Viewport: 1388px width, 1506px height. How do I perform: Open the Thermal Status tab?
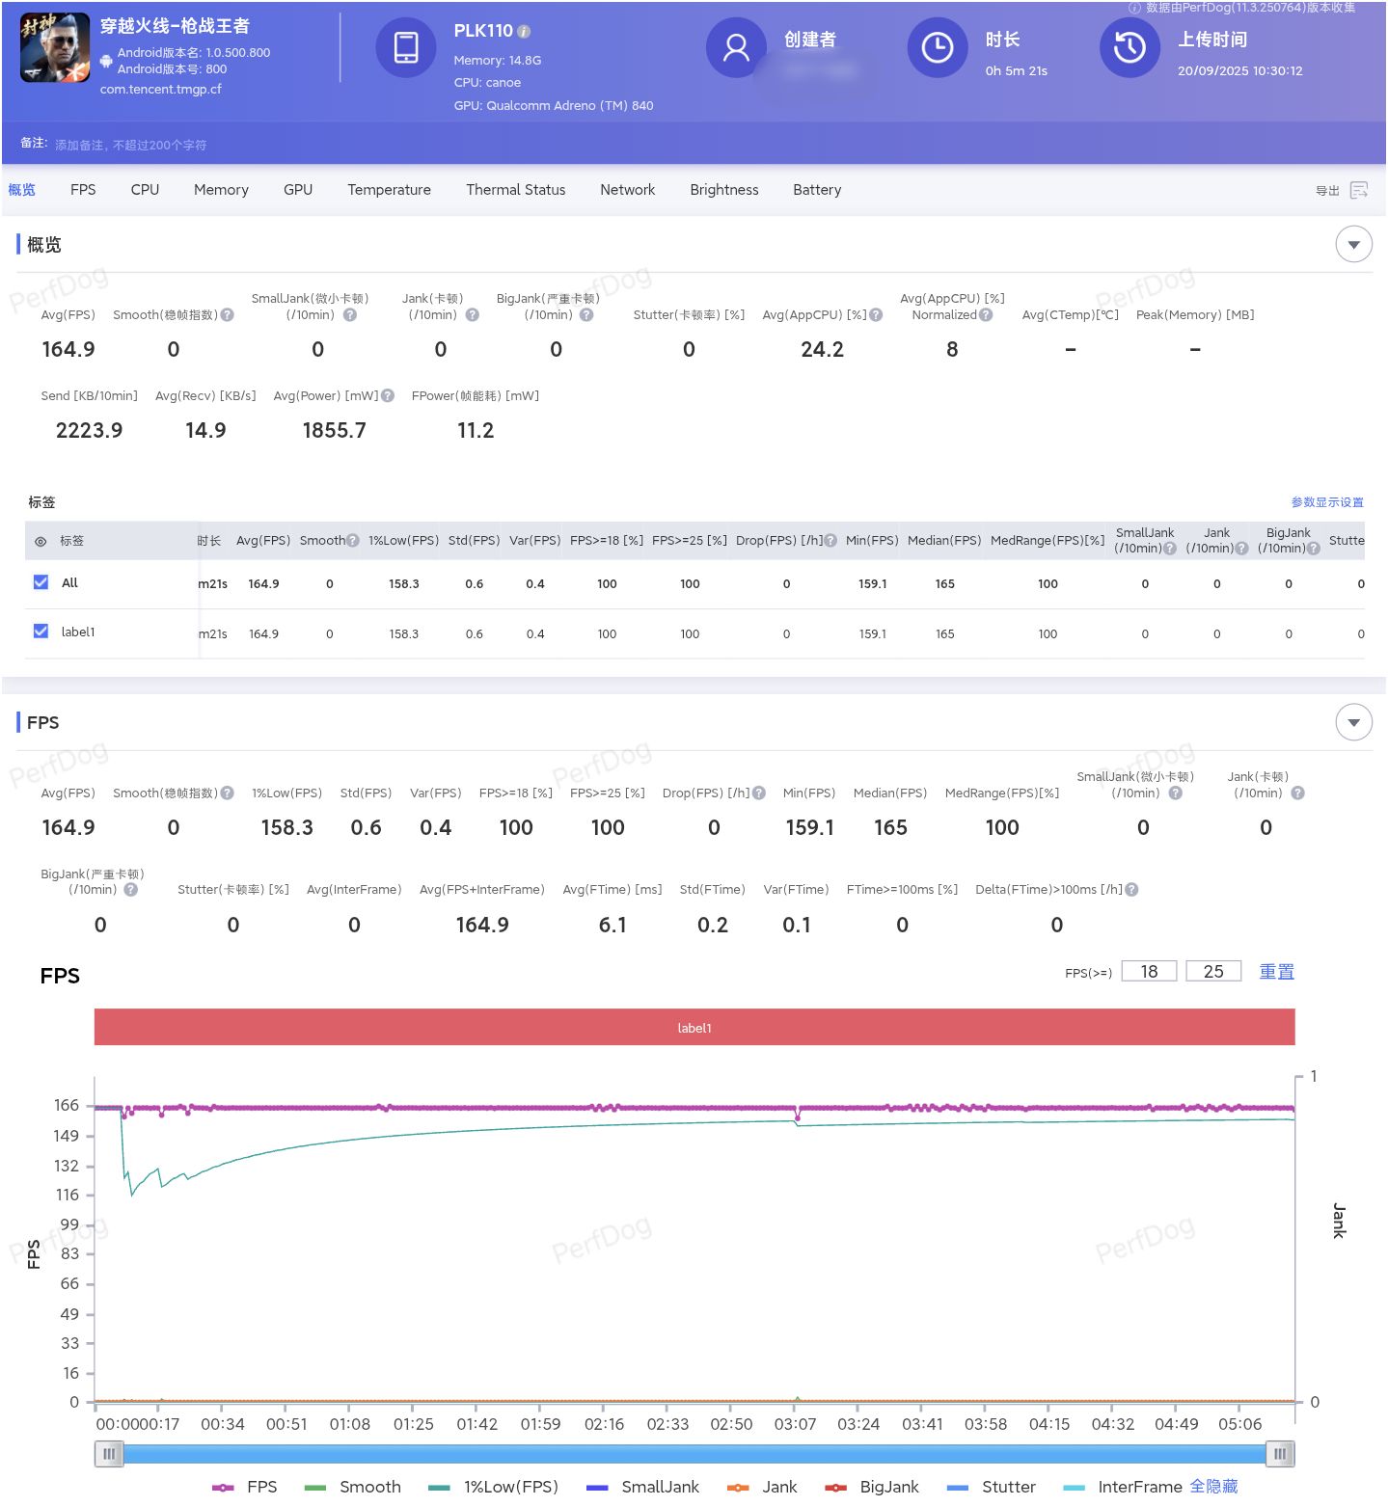click(x=515, y=190)
